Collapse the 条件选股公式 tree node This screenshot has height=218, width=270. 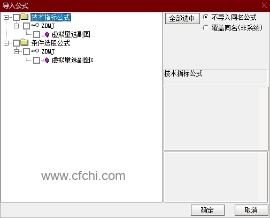coord(6,43)
